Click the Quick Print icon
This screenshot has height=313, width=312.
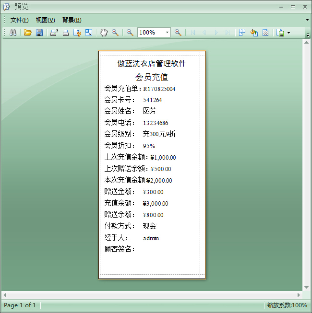point(66,33)
